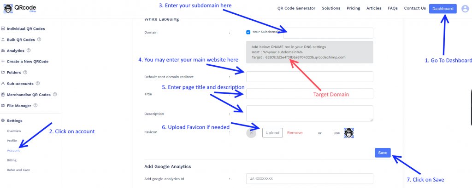472x188 pixels.
Task: Click the Save button
Action: coord(383,153)
